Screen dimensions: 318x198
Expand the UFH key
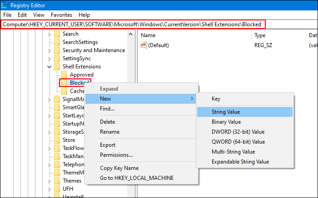pyautogui.click(x=49, y=189)
